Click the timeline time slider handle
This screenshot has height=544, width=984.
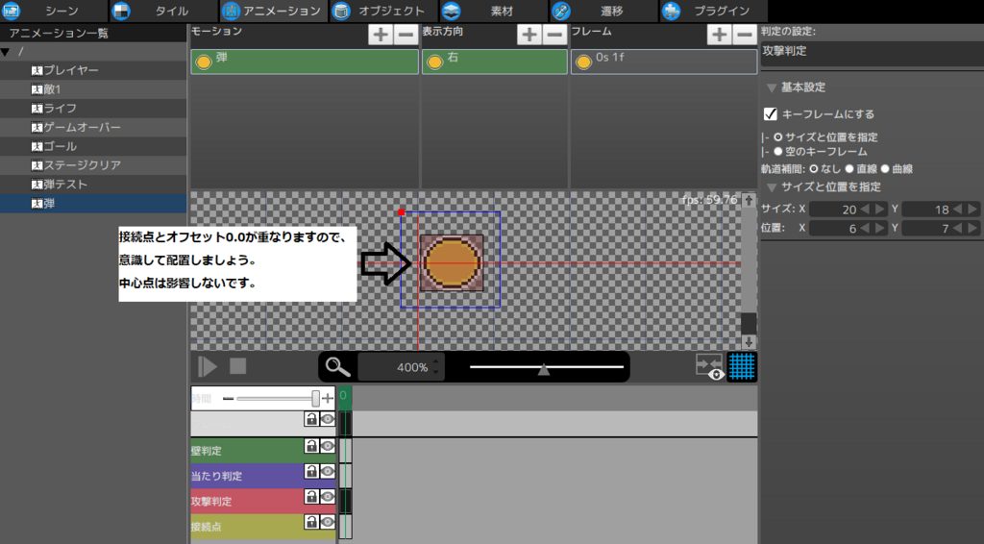point(315,398)
